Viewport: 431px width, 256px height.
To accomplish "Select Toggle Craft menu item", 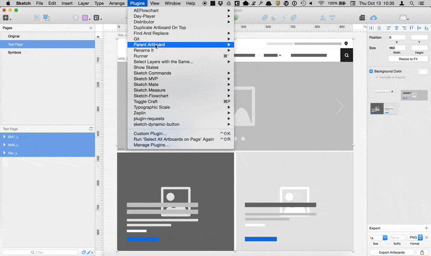I will point(180,102).
